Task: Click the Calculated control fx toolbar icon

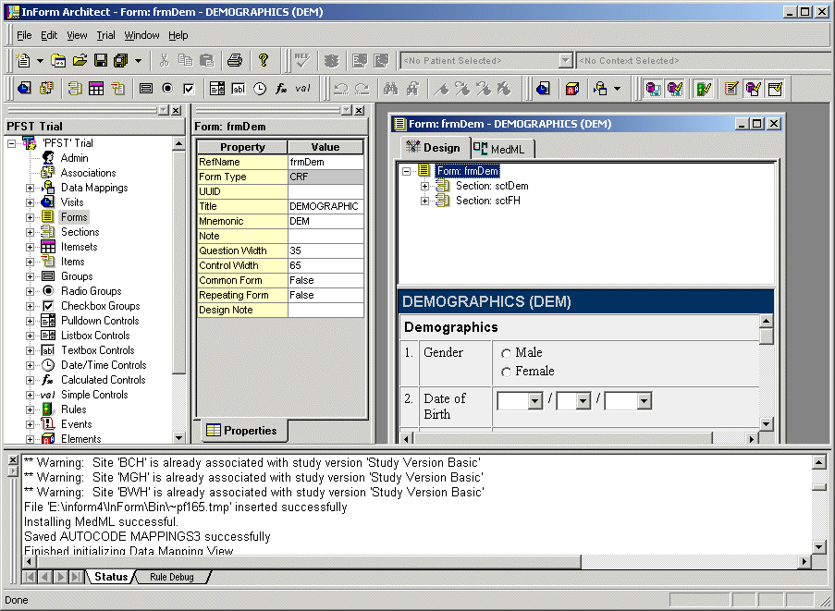Action: point(280,89)
